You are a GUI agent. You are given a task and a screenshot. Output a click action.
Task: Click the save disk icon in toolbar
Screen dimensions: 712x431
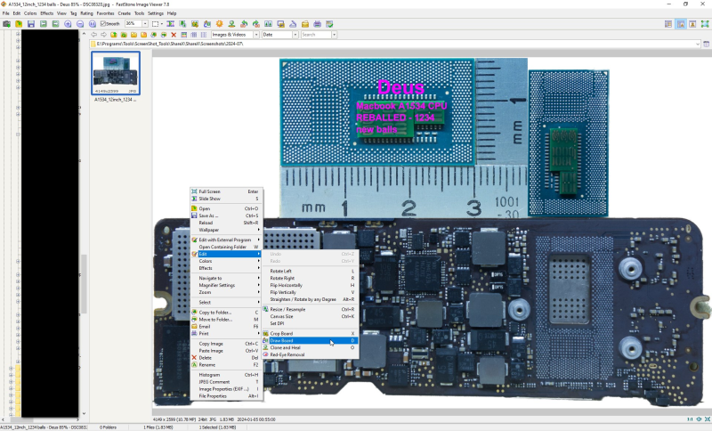point(30,23)
